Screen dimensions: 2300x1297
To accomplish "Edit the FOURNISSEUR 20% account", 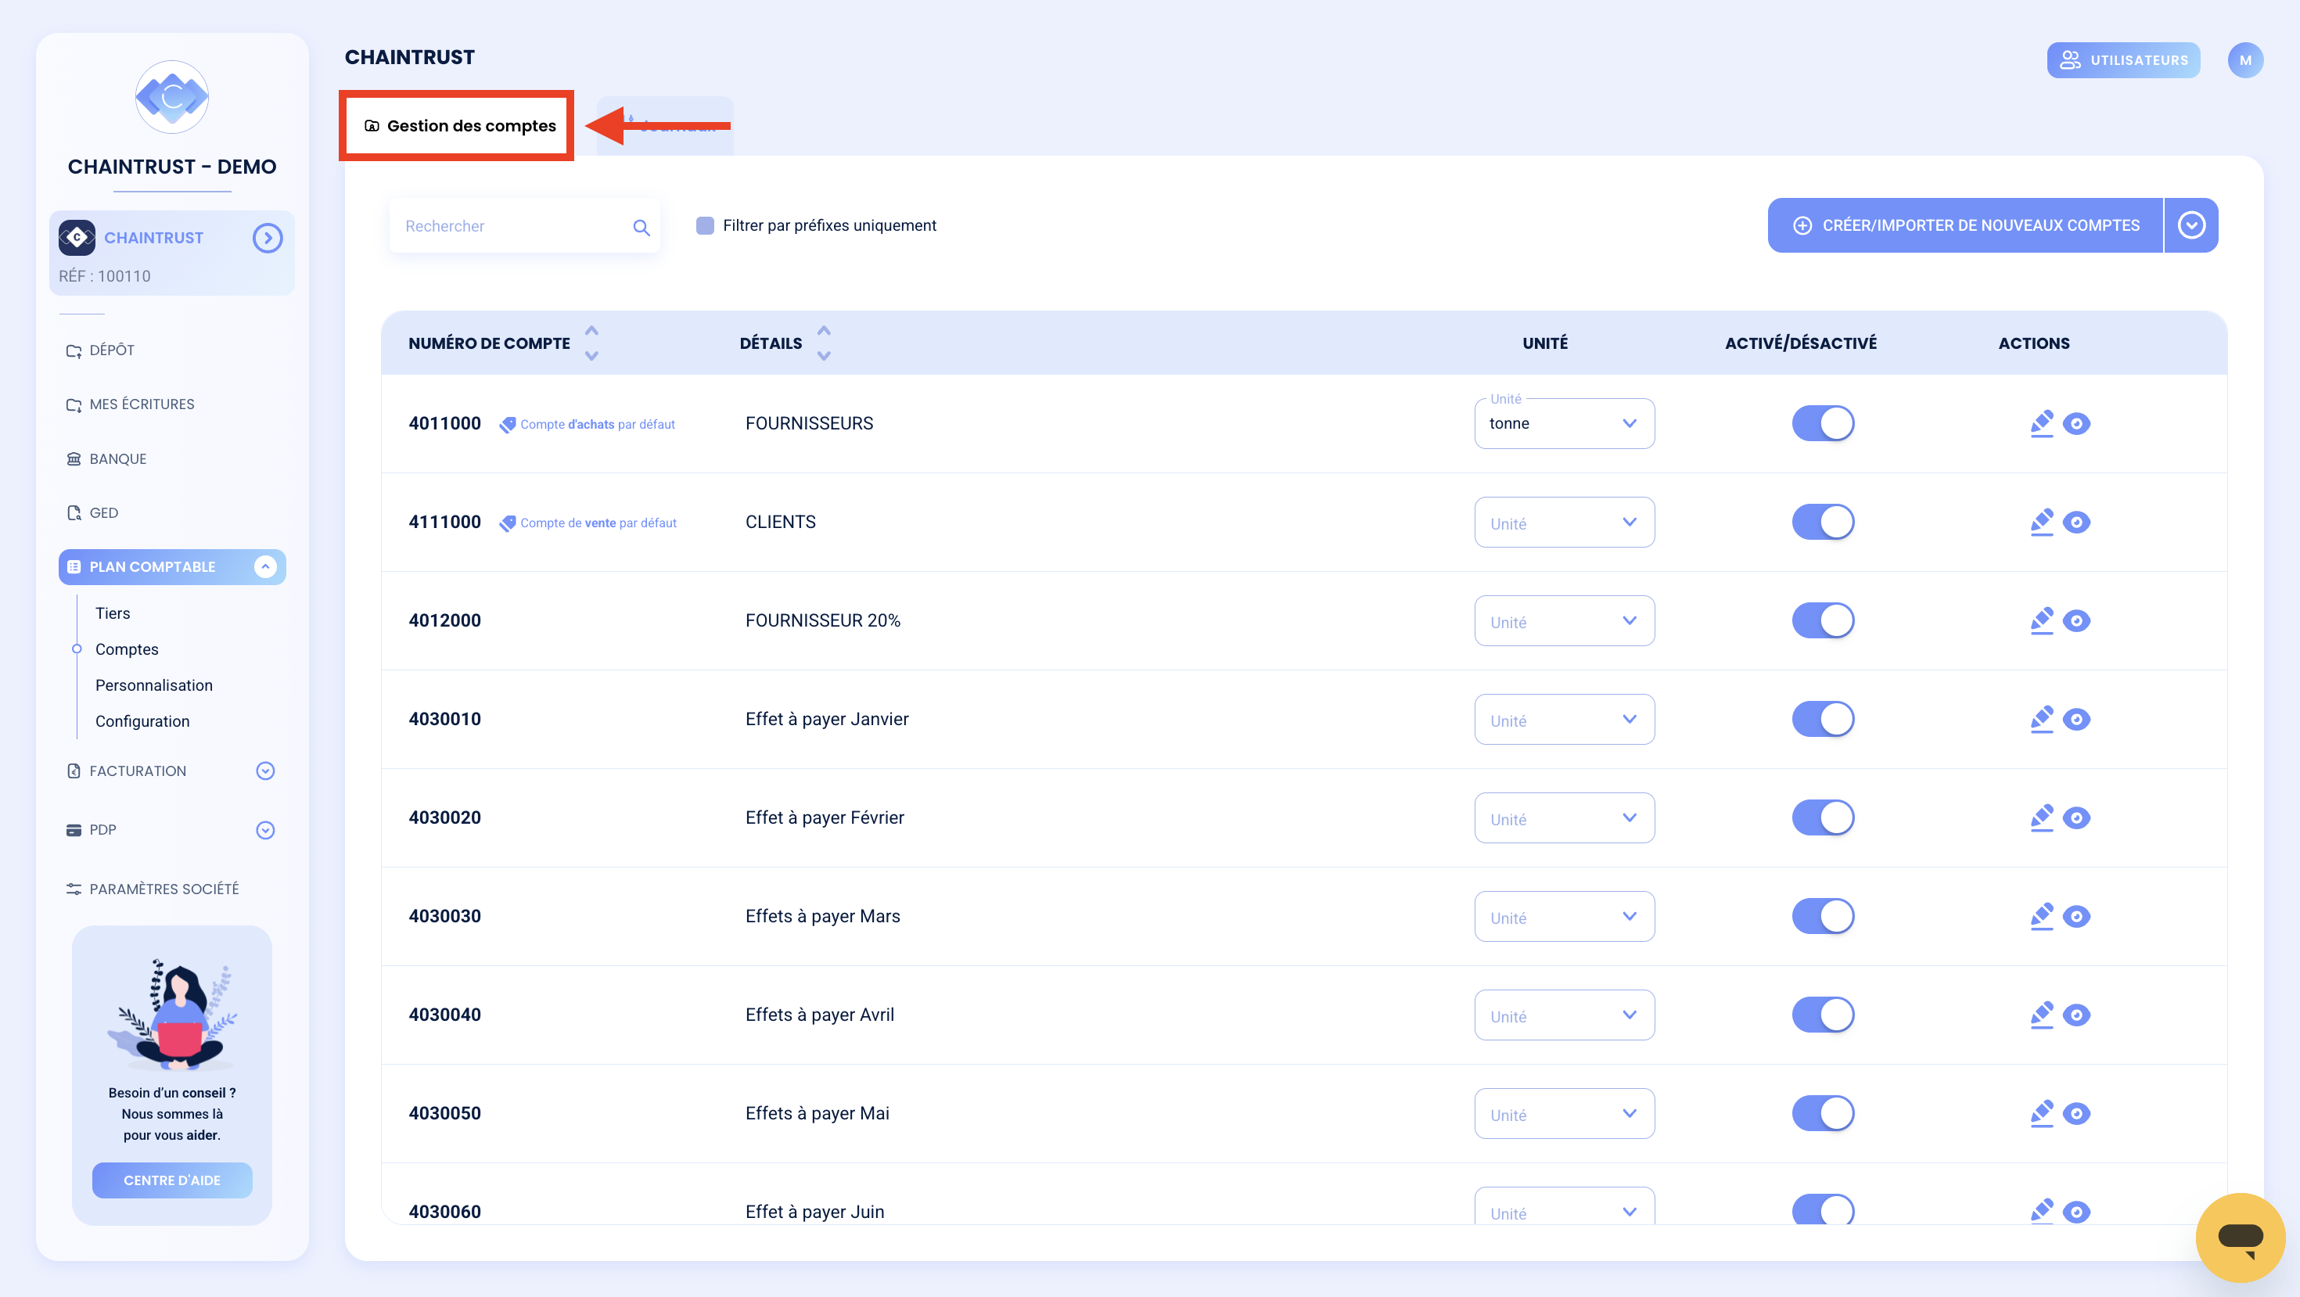I will coord(2041,620).
